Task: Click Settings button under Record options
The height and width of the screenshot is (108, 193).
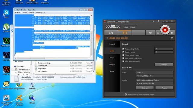Action: pyautogui.click(x=164, y=64)
